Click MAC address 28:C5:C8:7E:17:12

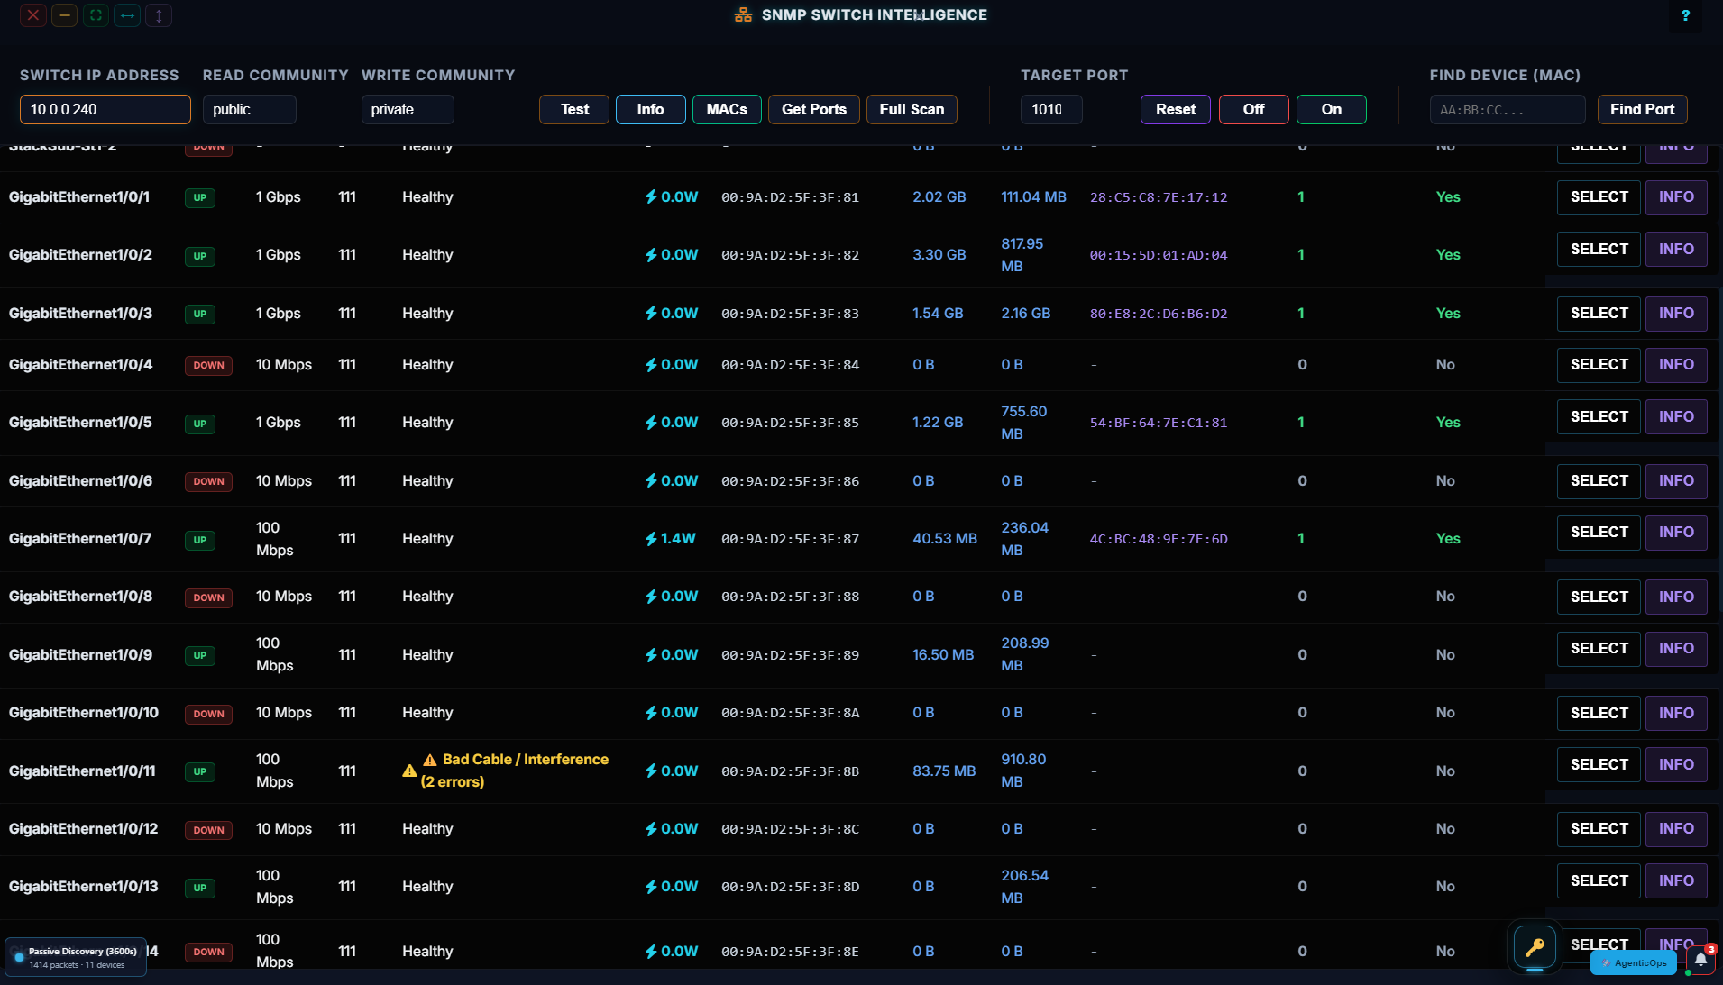[x=1159, y=197]
